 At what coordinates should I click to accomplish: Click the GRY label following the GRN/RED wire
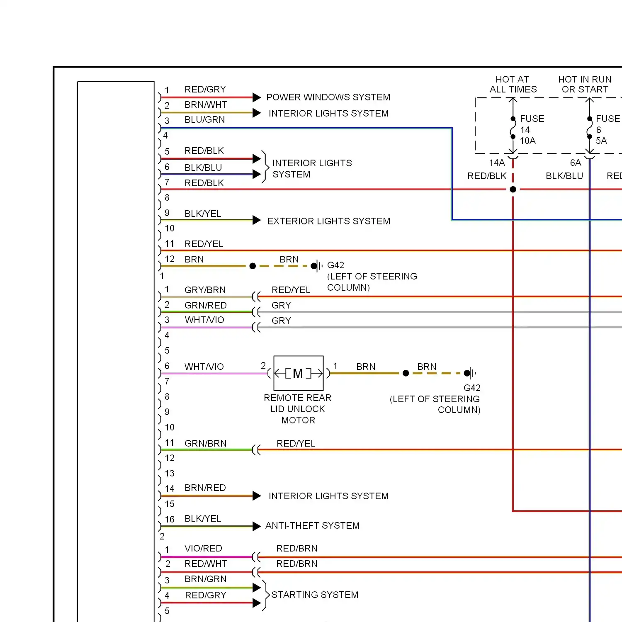tap(281, 305)
